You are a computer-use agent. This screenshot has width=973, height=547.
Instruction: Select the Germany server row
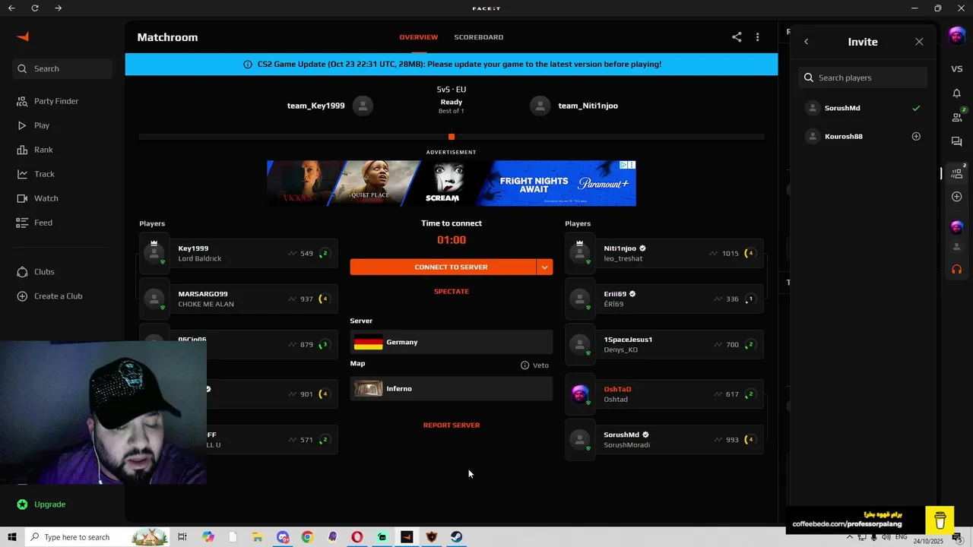point(452,342)
